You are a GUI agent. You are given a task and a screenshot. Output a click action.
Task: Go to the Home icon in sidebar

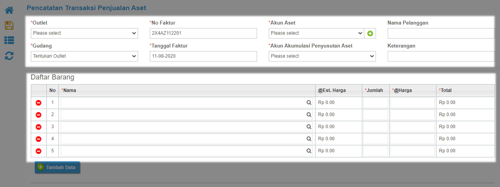point(9,11)
